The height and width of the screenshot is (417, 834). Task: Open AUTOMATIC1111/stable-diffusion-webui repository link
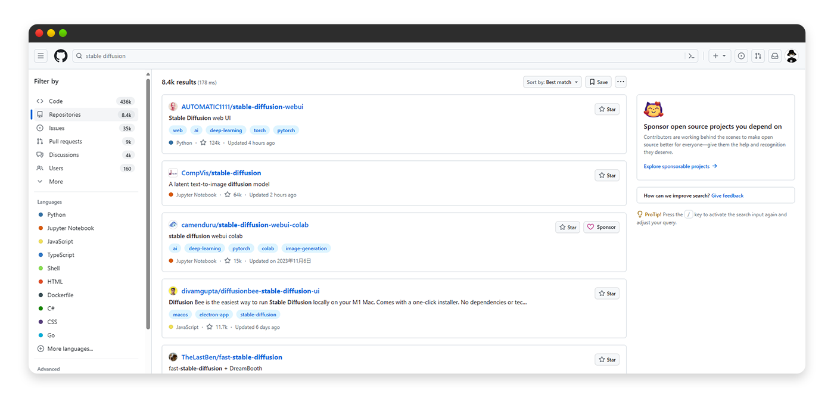[x=242, y=107]
